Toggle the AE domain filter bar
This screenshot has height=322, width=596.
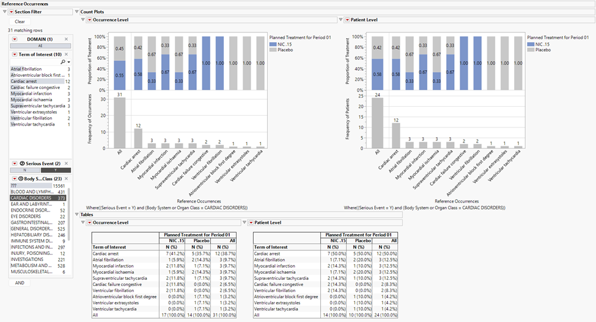(x=40, y=46)
